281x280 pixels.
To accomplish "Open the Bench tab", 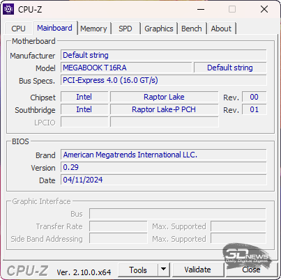I will (x=192, y=29).
